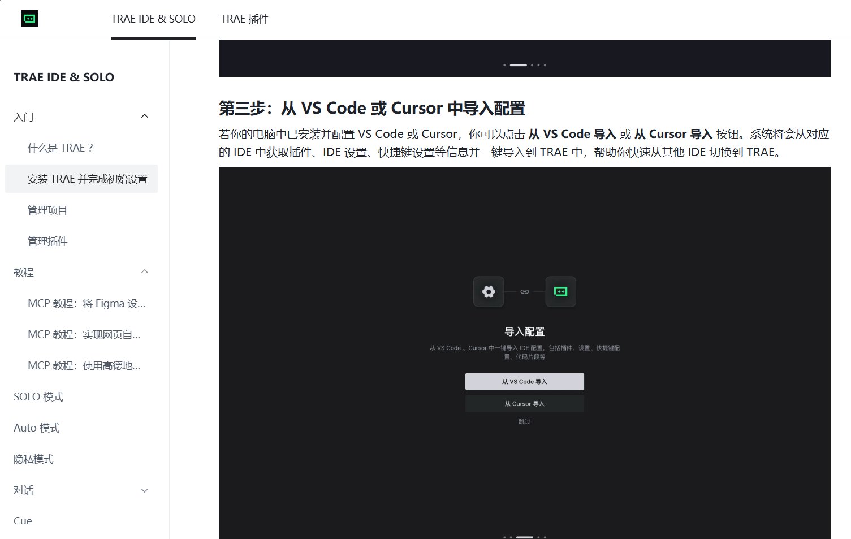This screenshot has width=851, height=539.
Task: Click the 从 VS Code 导入 button in screenshot
Action: click(525, 382)
